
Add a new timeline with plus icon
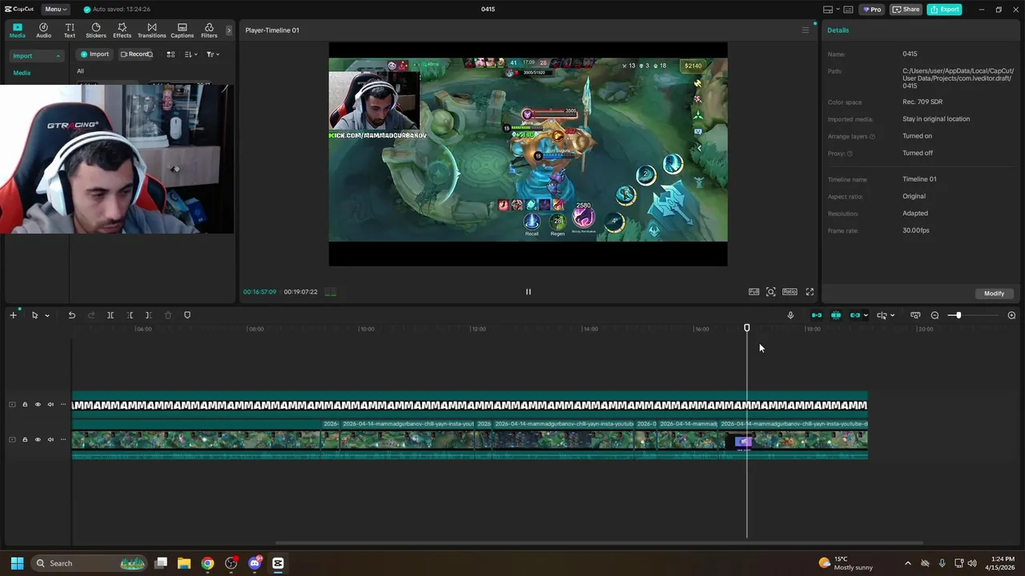click(x=13, y=315)
